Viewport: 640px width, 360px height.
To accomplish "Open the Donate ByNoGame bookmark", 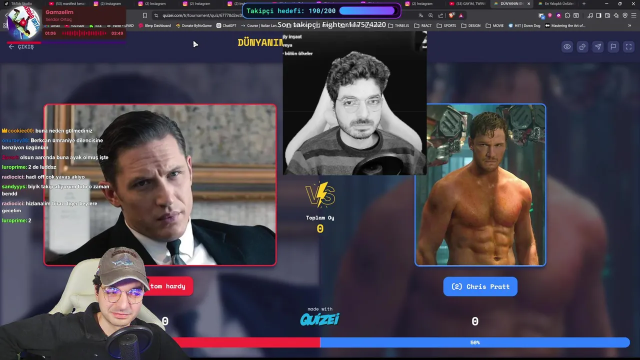I will 193,25.
